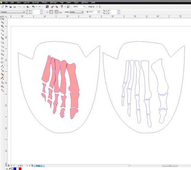191x170 pixels.
Task: Select the Blend effects tool
Action: 2,74
